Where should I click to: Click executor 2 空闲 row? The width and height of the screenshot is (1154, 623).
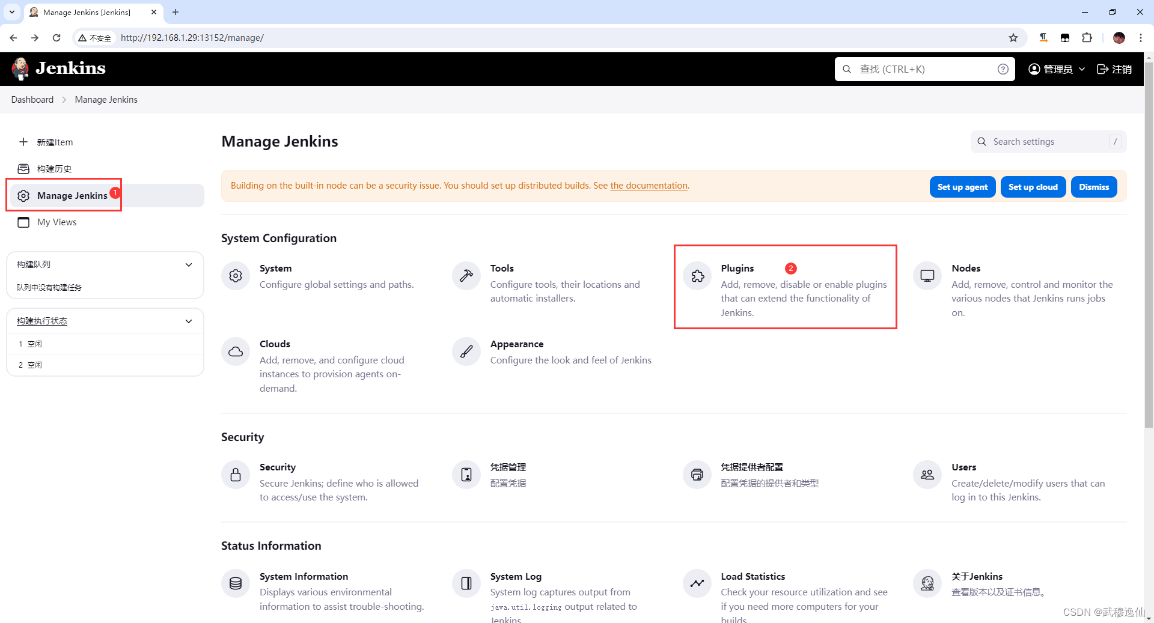(105, 365)
